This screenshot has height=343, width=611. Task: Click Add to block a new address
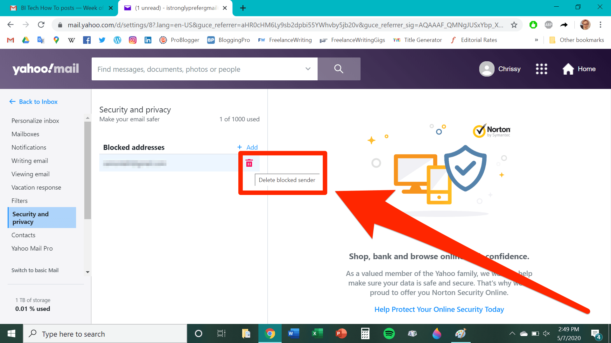click(248, 147)
